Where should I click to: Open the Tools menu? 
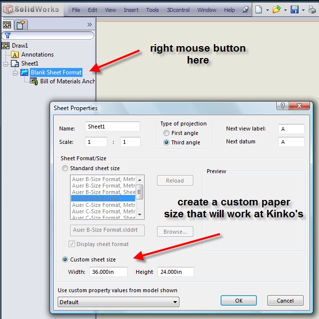point(153,10)
